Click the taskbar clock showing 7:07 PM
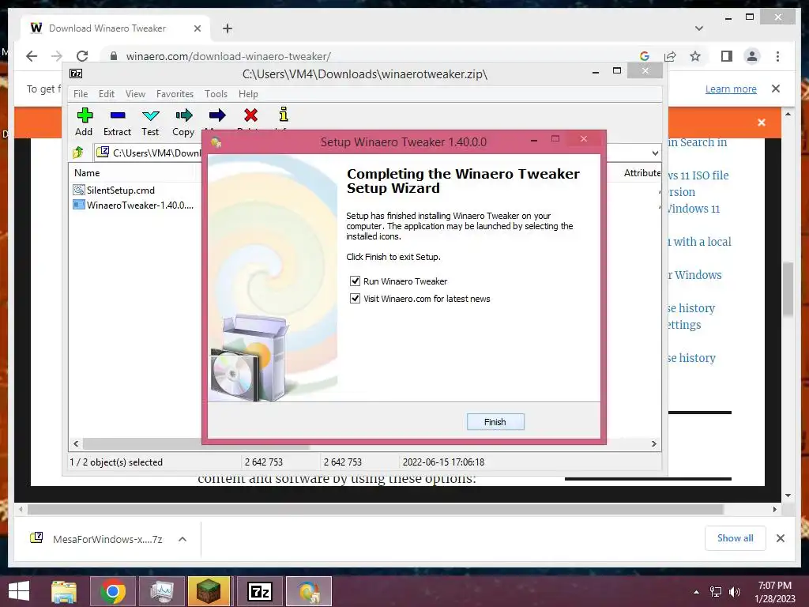The image size is (809, 607). pos(775,592)
